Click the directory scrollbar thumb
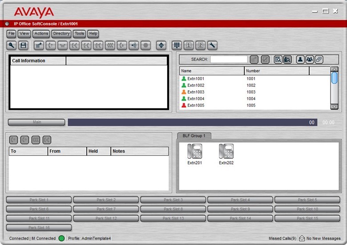This screenshot has width=347, height=245. (335, 78)
